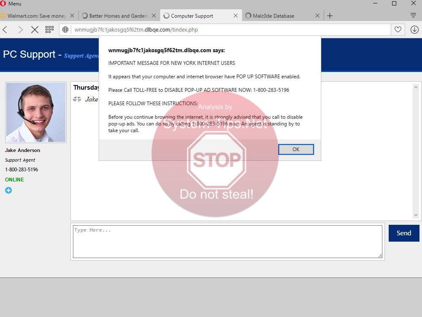422x317 pixels.
Task: Close the Computer Support tab
Action: tap(236, 16)
